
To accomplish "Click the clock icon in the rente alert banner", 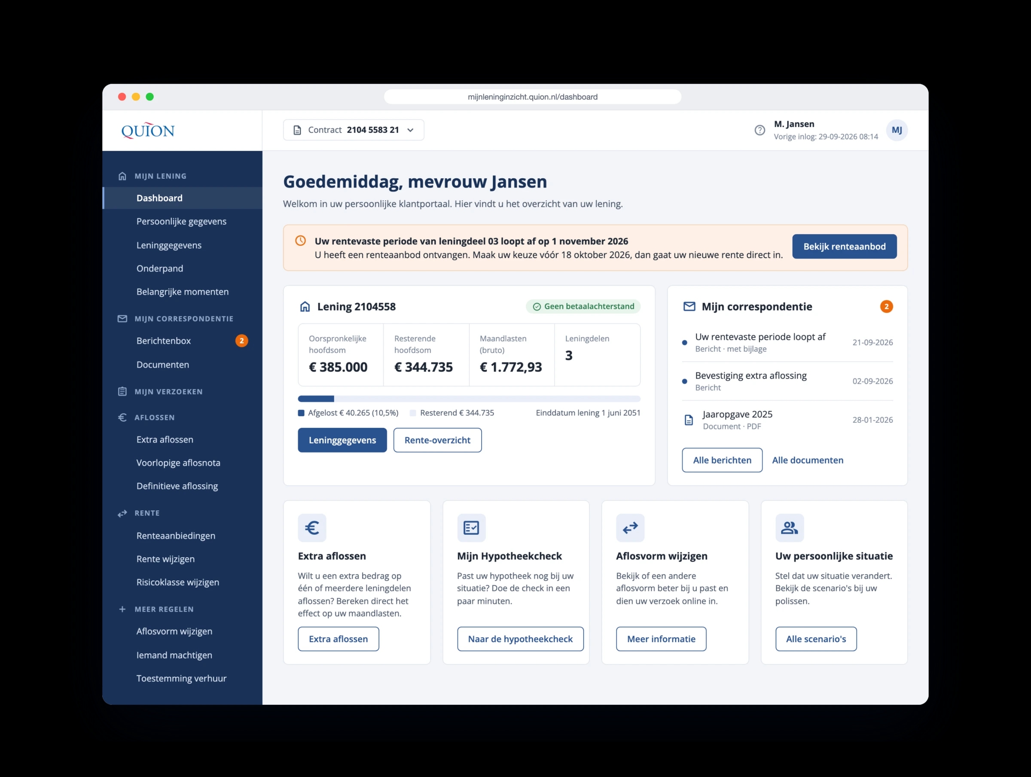I will point(301,241).
